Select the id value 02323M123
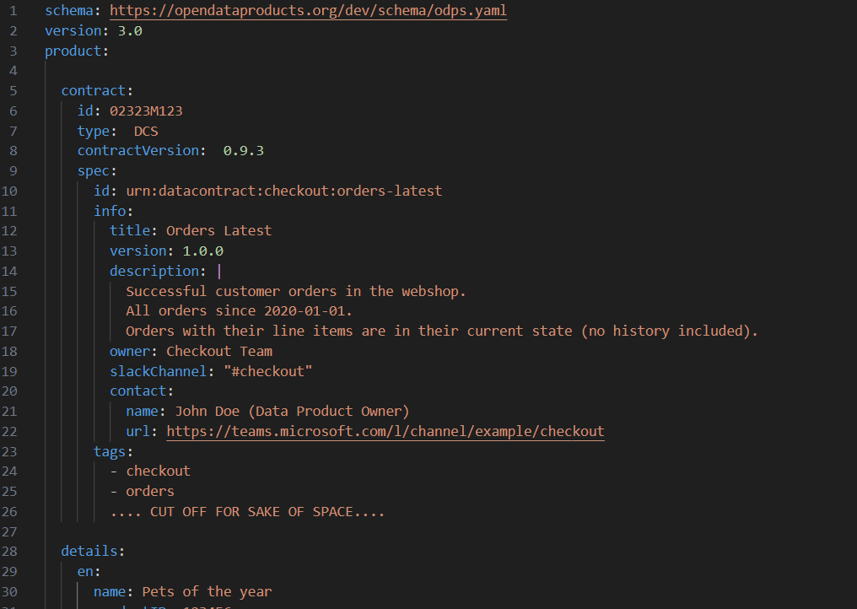 148,110
